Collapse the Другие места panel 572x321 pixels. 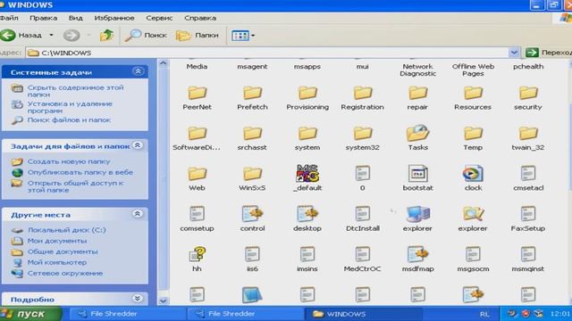click(138, 214)
